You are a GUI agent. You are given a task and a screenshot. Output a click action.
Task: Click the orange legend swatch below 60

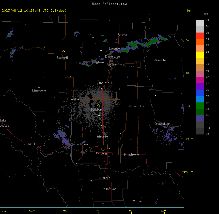coord(200,42)
